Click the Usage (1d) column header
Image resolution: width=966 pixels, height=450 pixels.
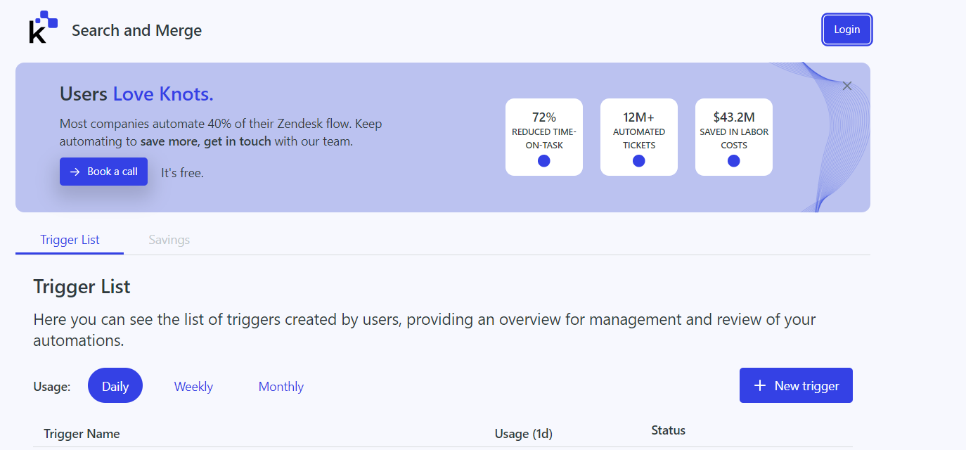click(x=524, y=434)
